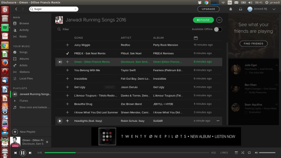Add Beautiful Drug to Your Music
Viewport: 281px width, 158px height.
coord(67,104)
